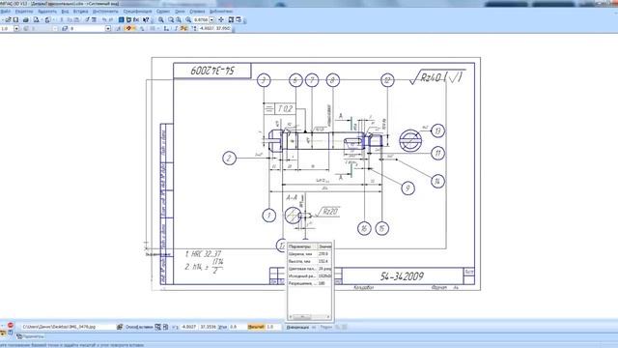Click the magnifier icon beside the scale field
Screen dimensions: 618x348
click(188, 19)
